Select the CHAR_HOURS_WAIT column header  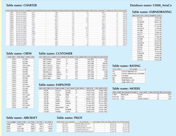(x=81, y=11)
